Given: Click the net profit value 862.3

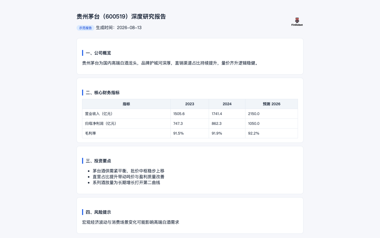Looking at the screenshot, I should click(217, 123).
